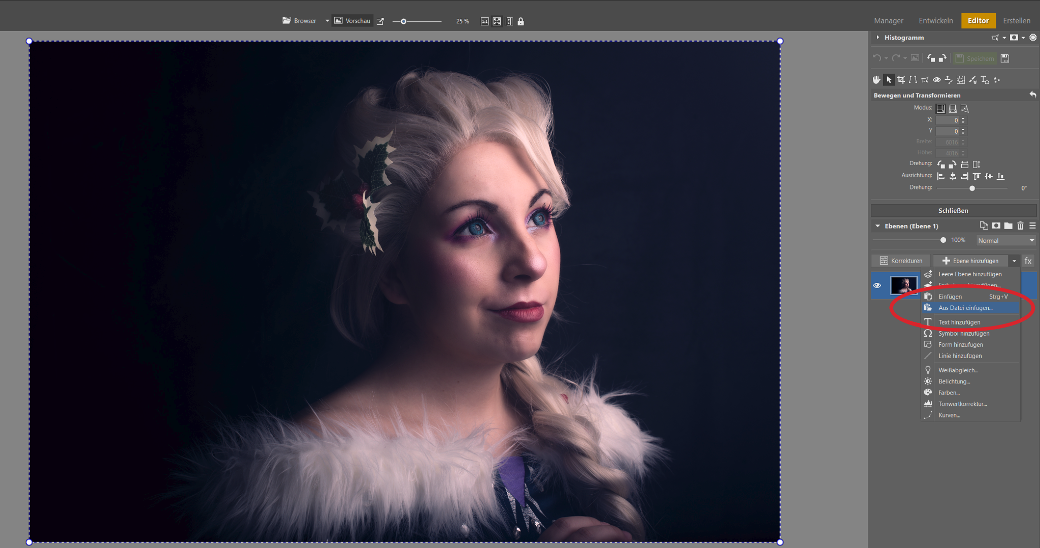
Task: Choose Form hinzufügen menu item
Action: (x=971, y=344)
